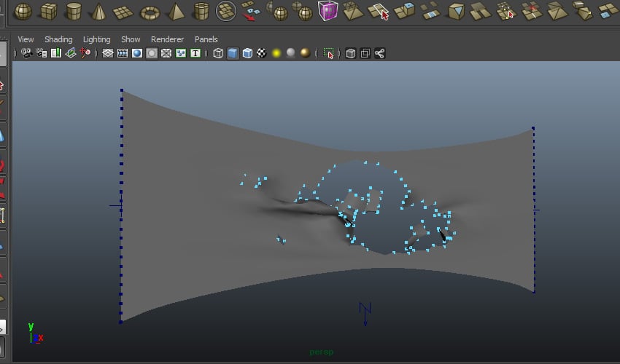Toggle the safe action icon

(181, 53)
